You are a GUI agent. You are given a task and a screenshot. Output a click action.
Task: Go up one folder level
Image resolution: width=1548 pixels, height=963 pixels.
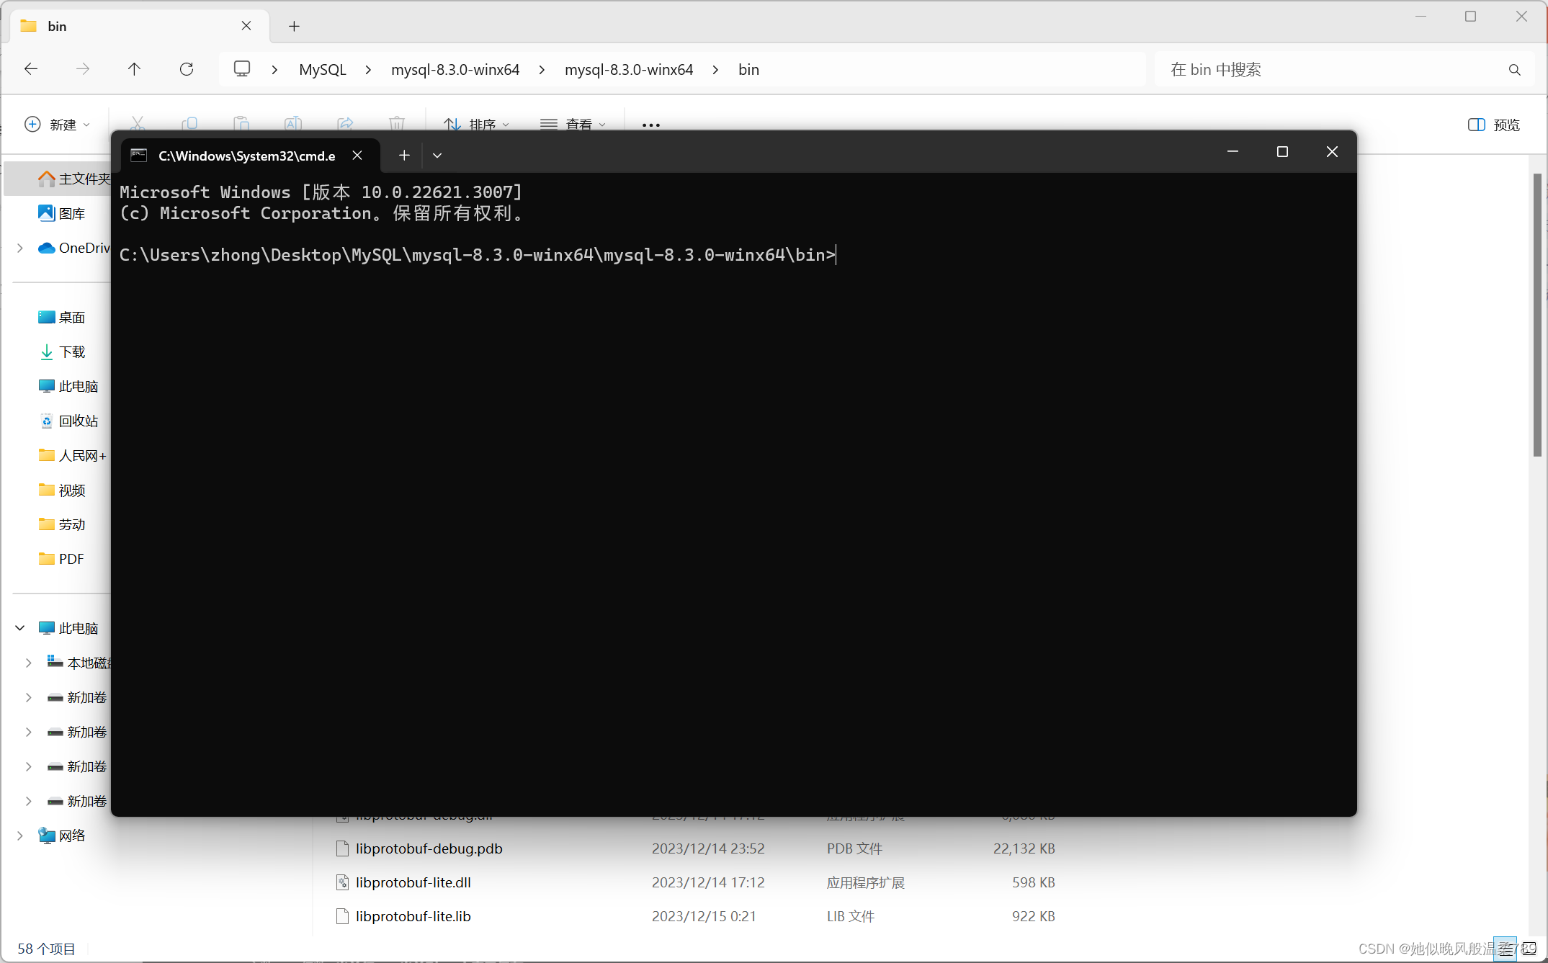[x=134, y=69]
